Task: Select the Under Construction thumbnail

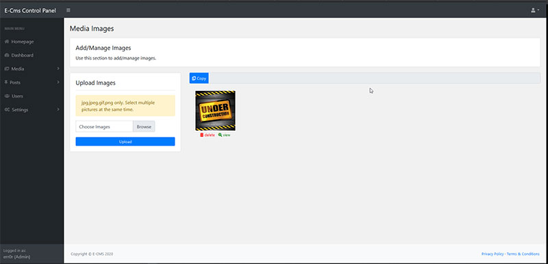Action: tap(215, 111)
